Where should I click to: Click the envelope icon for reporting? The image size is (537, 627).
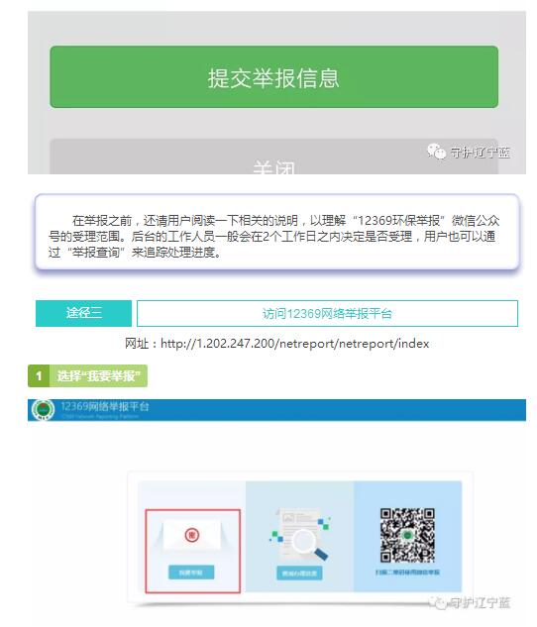pyautogui.click(x=191, y=536)
